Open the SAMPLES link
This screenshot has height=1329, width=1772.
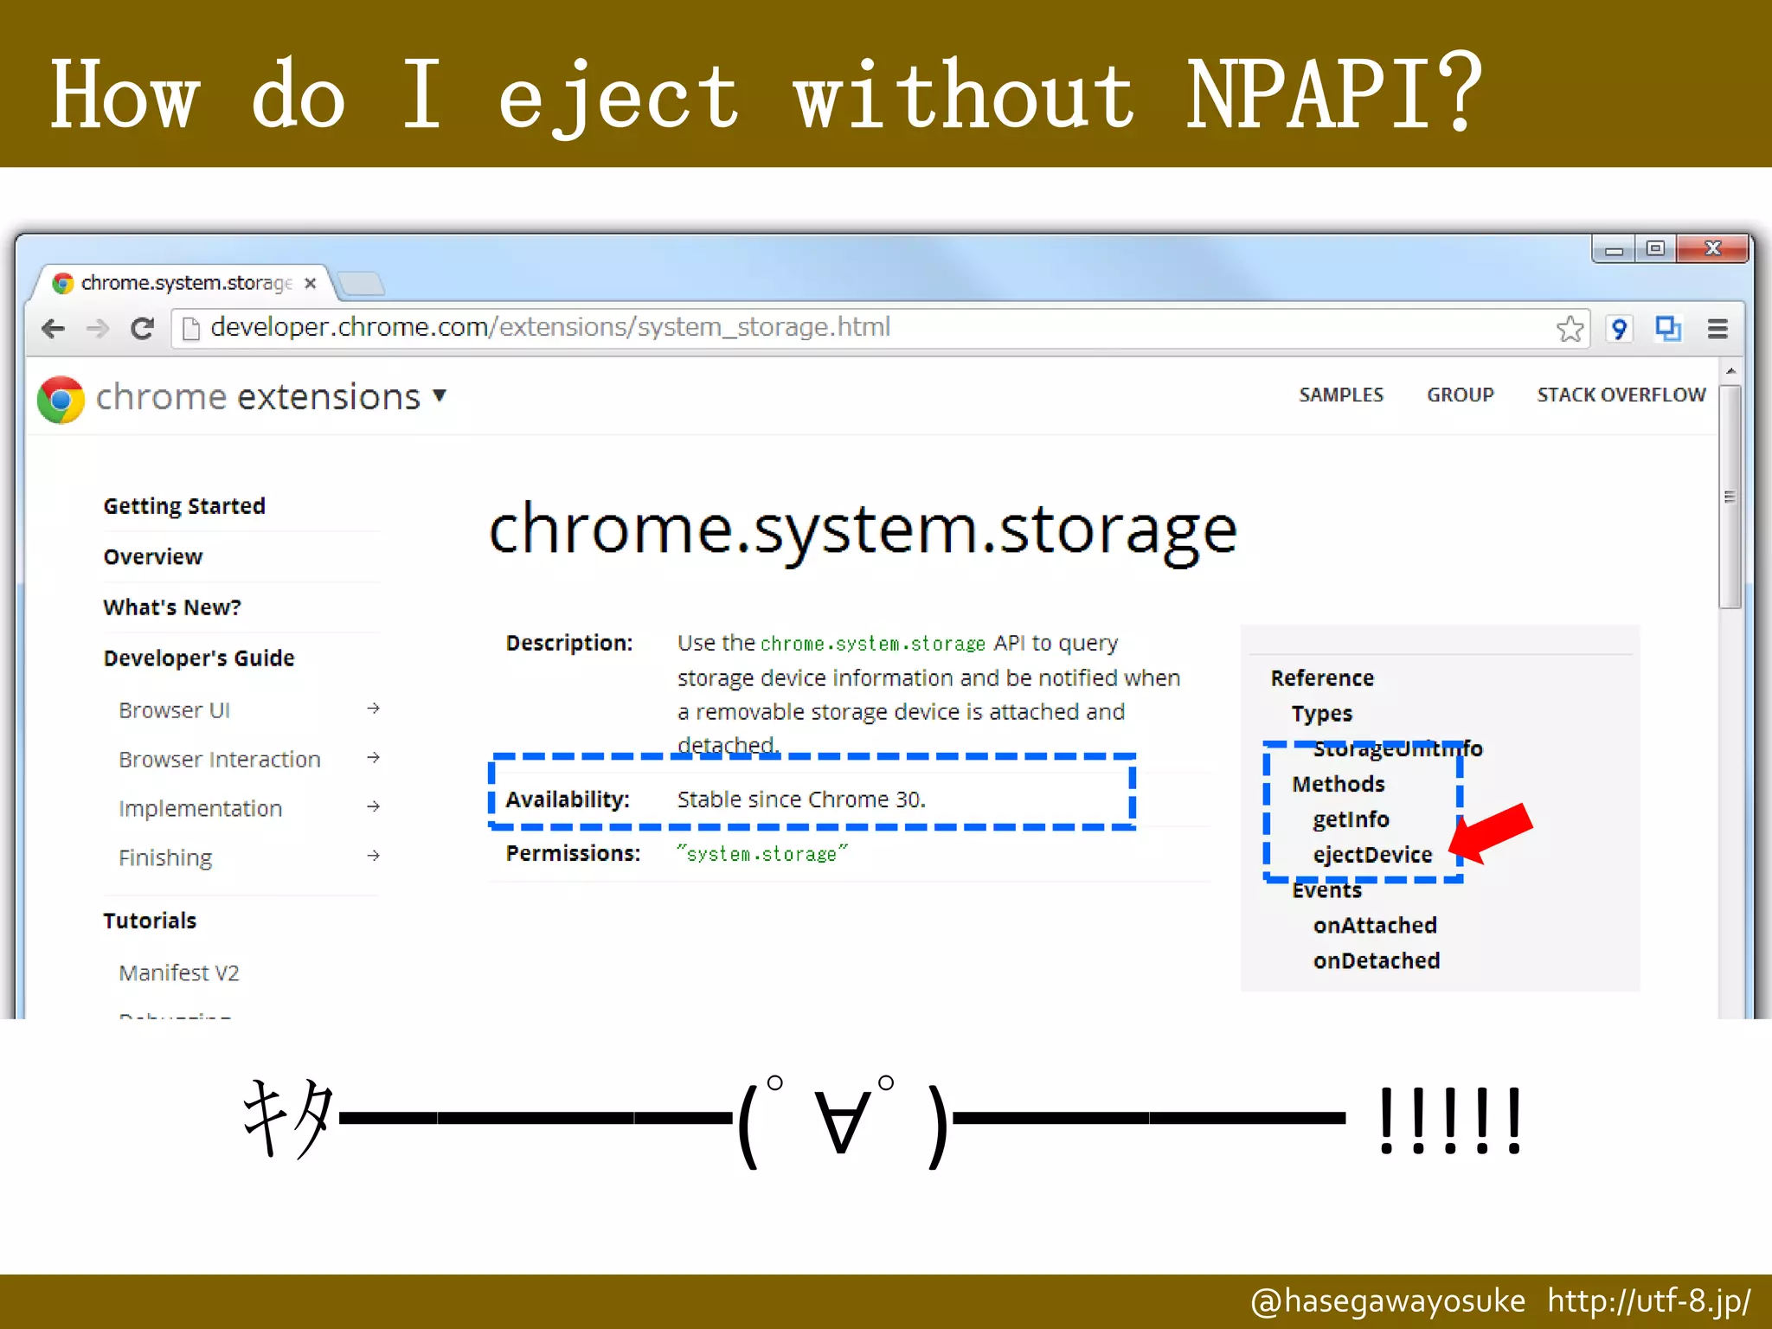pos(1341,395)
